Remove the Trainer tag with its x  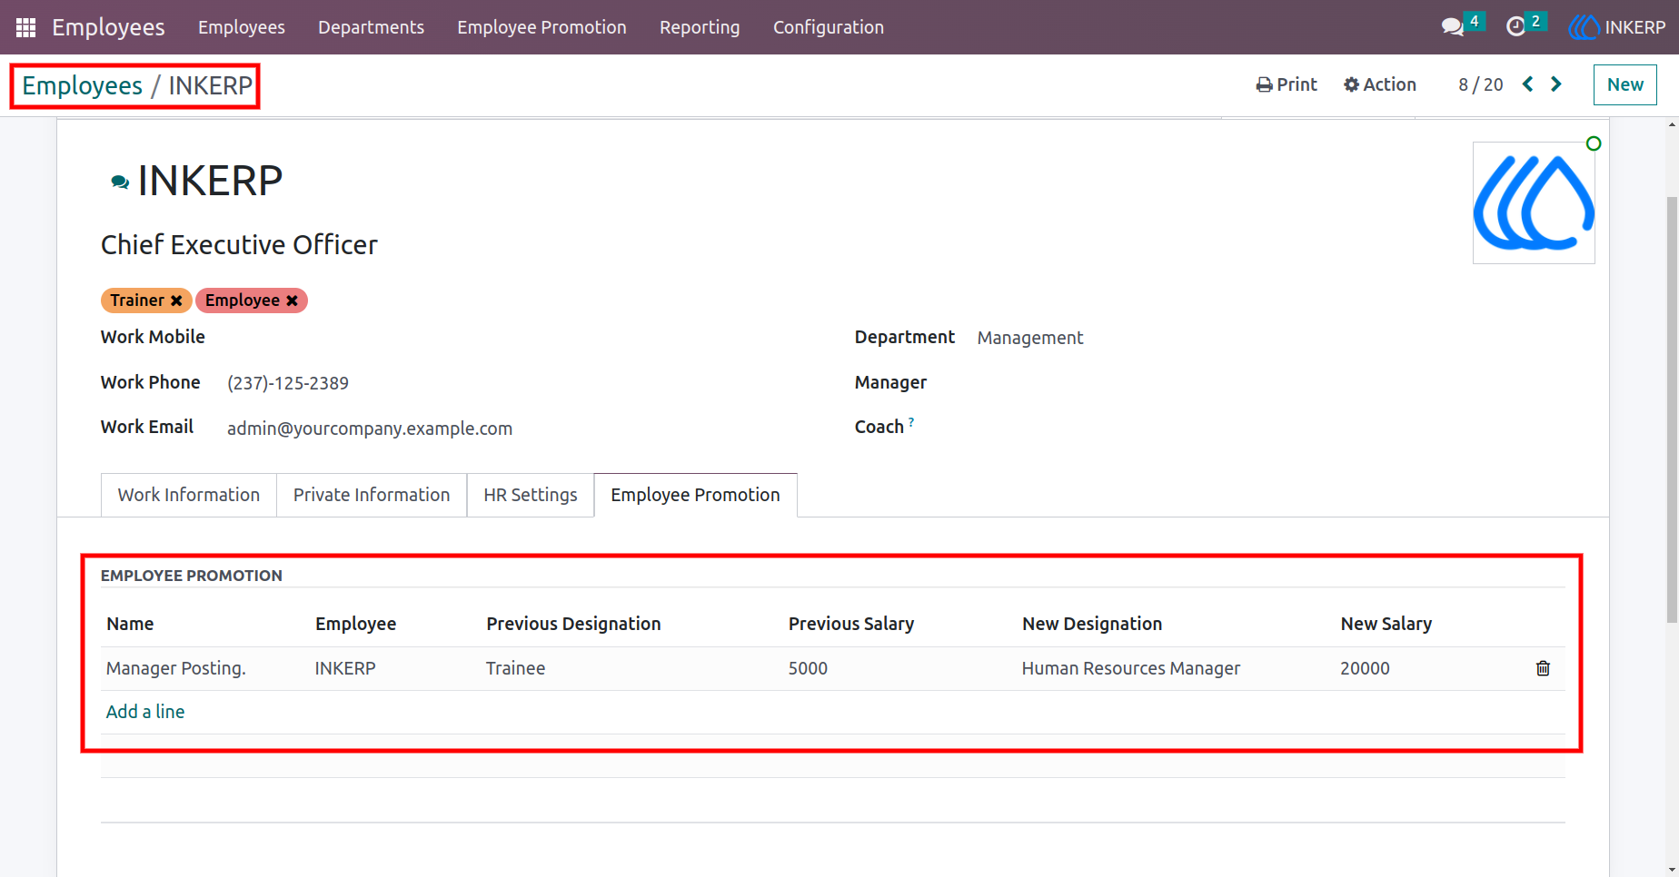pos(176,301)
